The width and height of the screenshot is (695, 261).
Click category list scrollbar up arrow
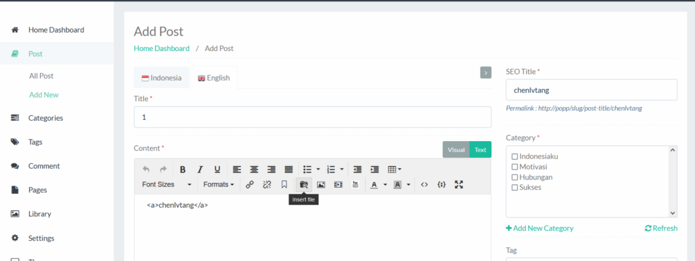(x=673, y=150)
